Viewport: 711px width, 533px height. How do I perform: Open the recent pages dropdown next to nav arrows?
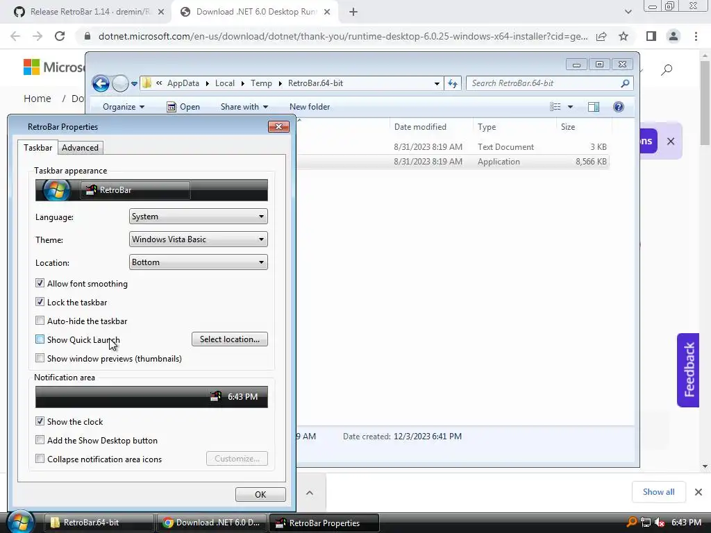tap(134, 83)
